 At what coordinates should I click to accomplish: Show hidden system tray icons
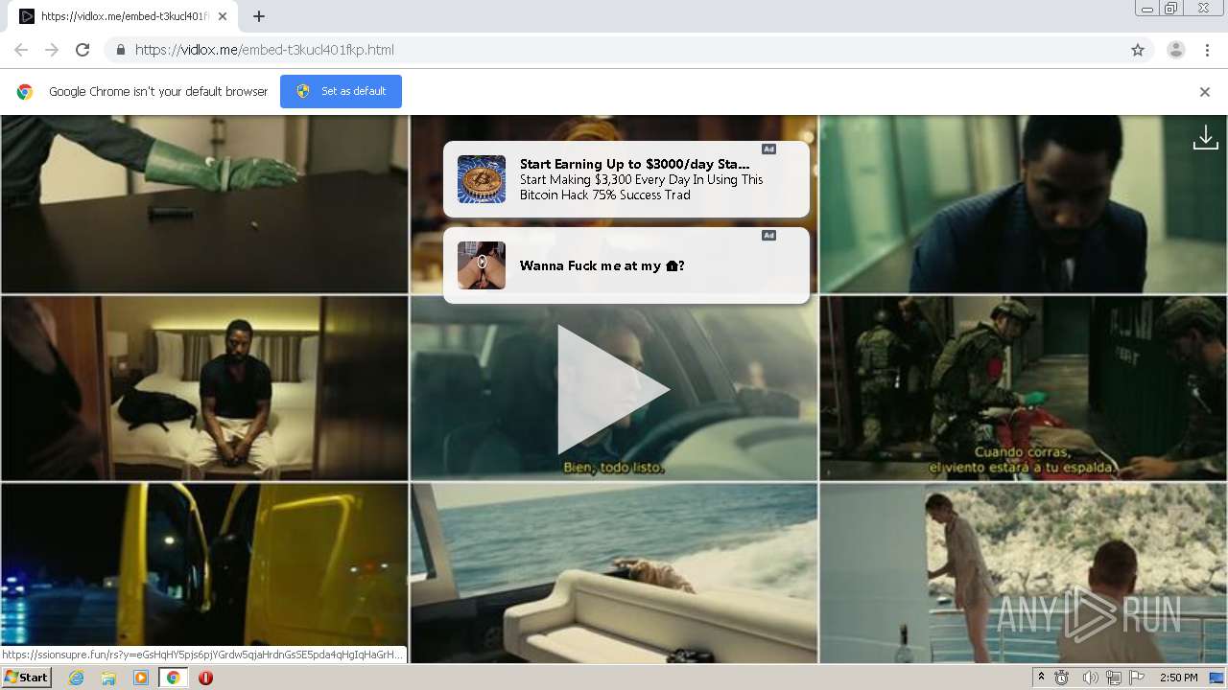pyautogui.click(x=1041, y=678)
